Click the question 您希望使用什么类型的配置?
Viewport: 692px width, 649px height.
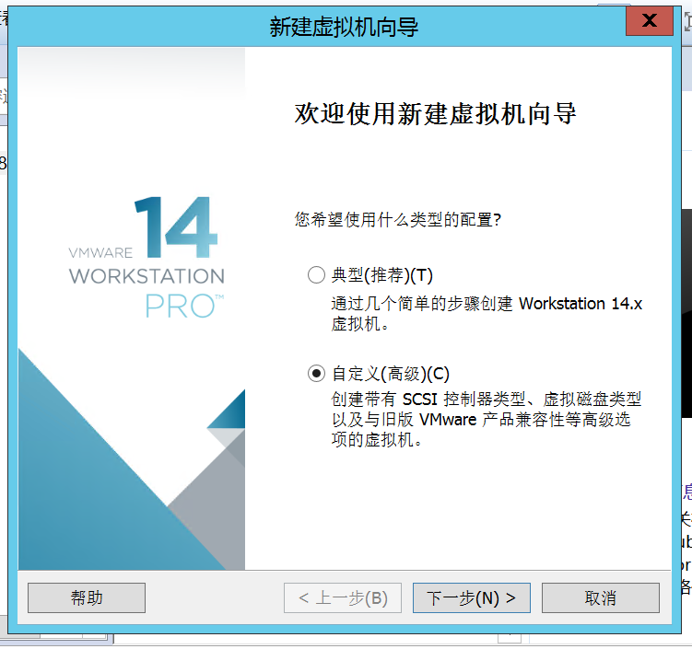coord(398,219)
